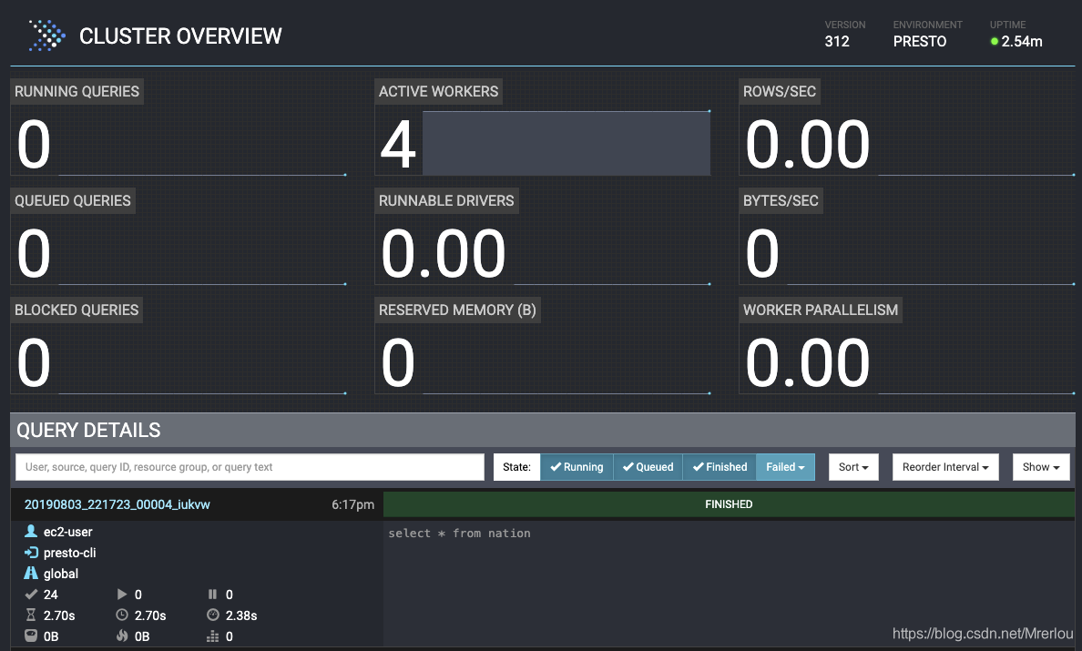Click the Active Workers sparkline chart

click(566, 143)
